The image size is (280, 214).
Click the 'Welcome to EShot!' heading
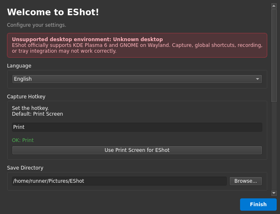coord(53,12)
